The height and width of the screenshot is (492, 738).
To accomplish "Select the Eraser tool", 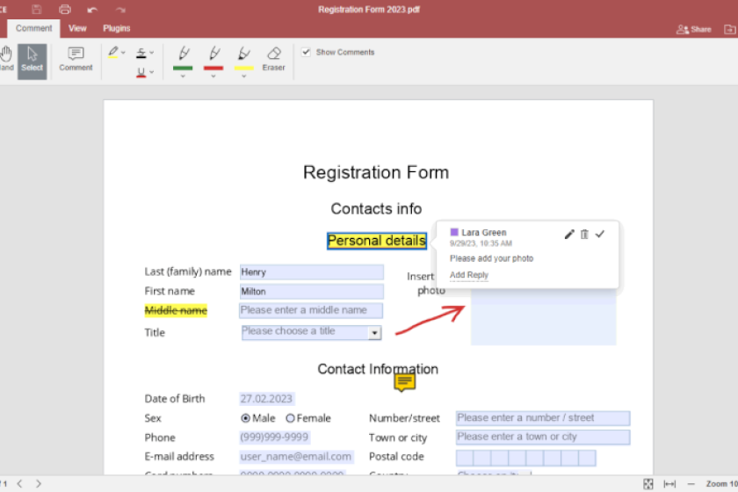I will point(274,60).
